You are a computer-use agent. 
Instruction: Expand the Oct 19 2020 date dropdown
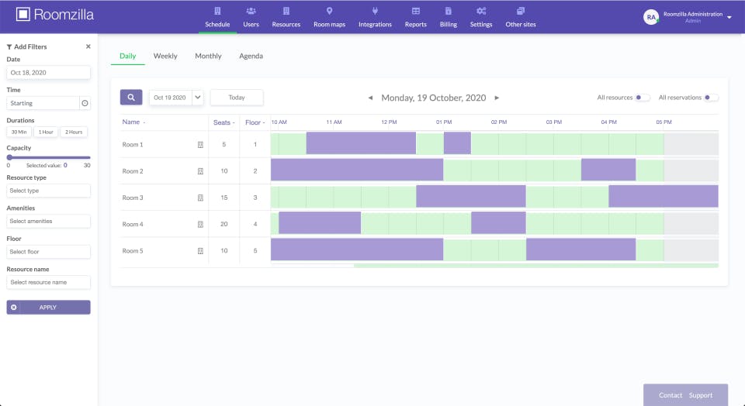pyautogui.click(x=198, y=97)
